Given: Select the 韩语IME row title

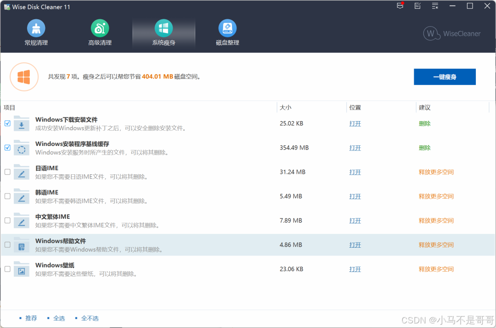Looking at the screenshot, I should point(47,192).
